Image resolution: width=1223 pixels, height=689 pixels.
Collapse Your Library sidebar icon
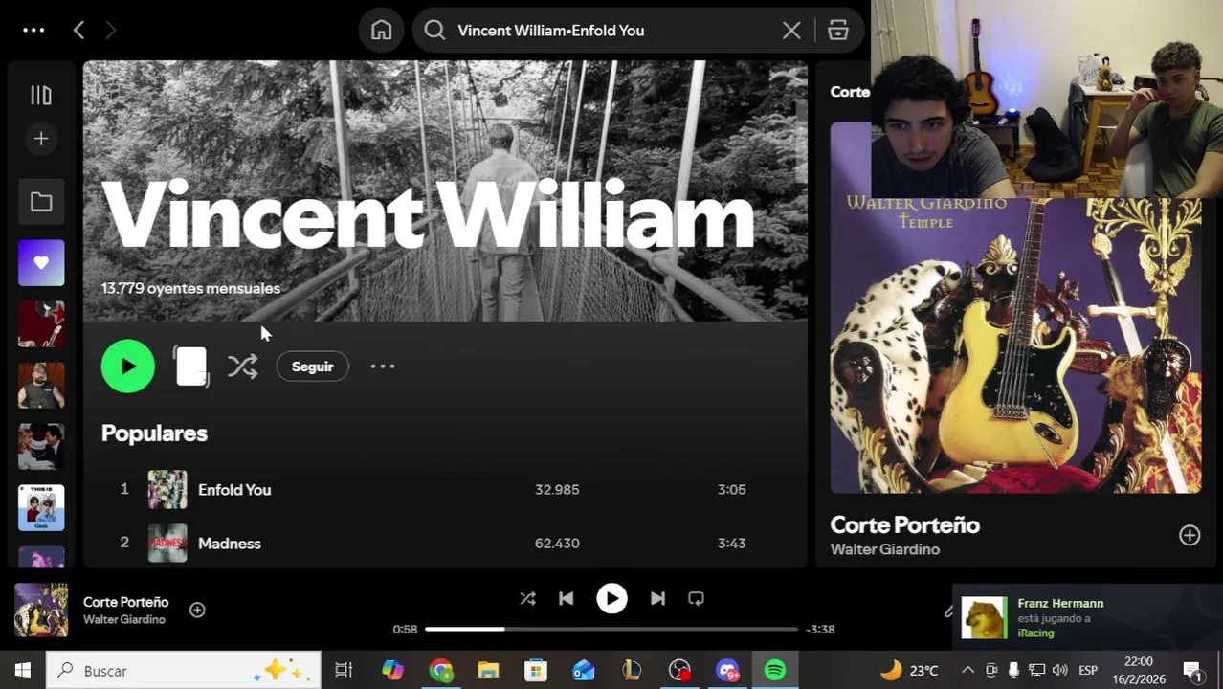(41, 95)
